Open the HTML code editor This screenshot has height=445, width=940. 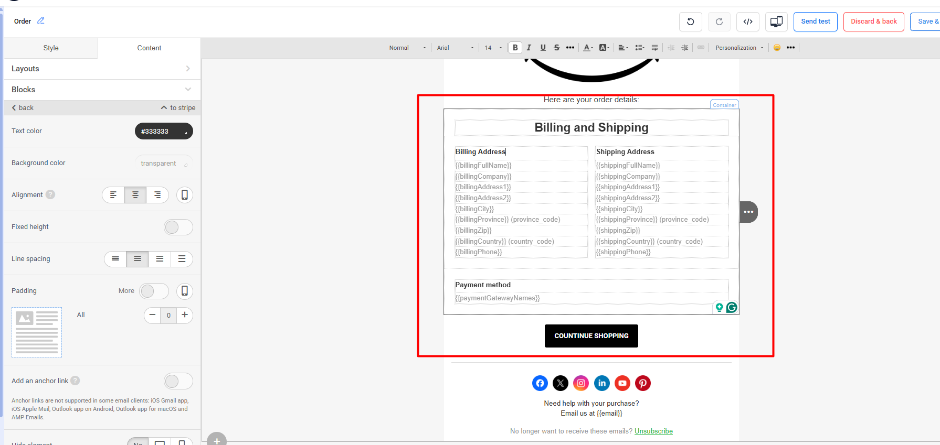pyautogui.click(x=748, y=21)
